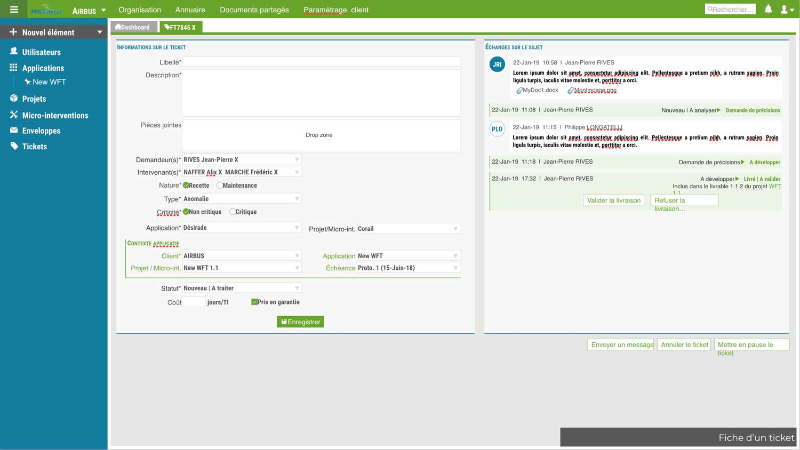Screen dimensions: 800x450
Task: Open the Paramétrage client menu
Action: tap(336, 10)
